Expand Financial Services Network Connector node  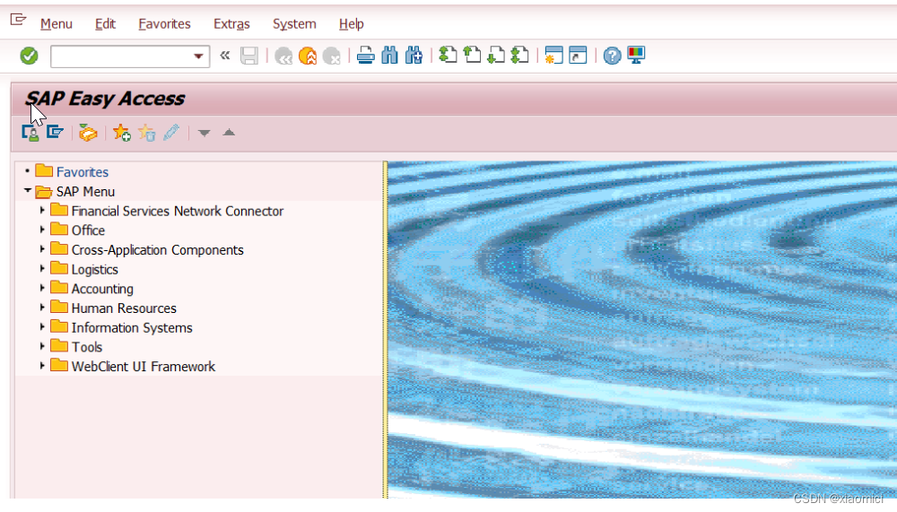point(42,211)
